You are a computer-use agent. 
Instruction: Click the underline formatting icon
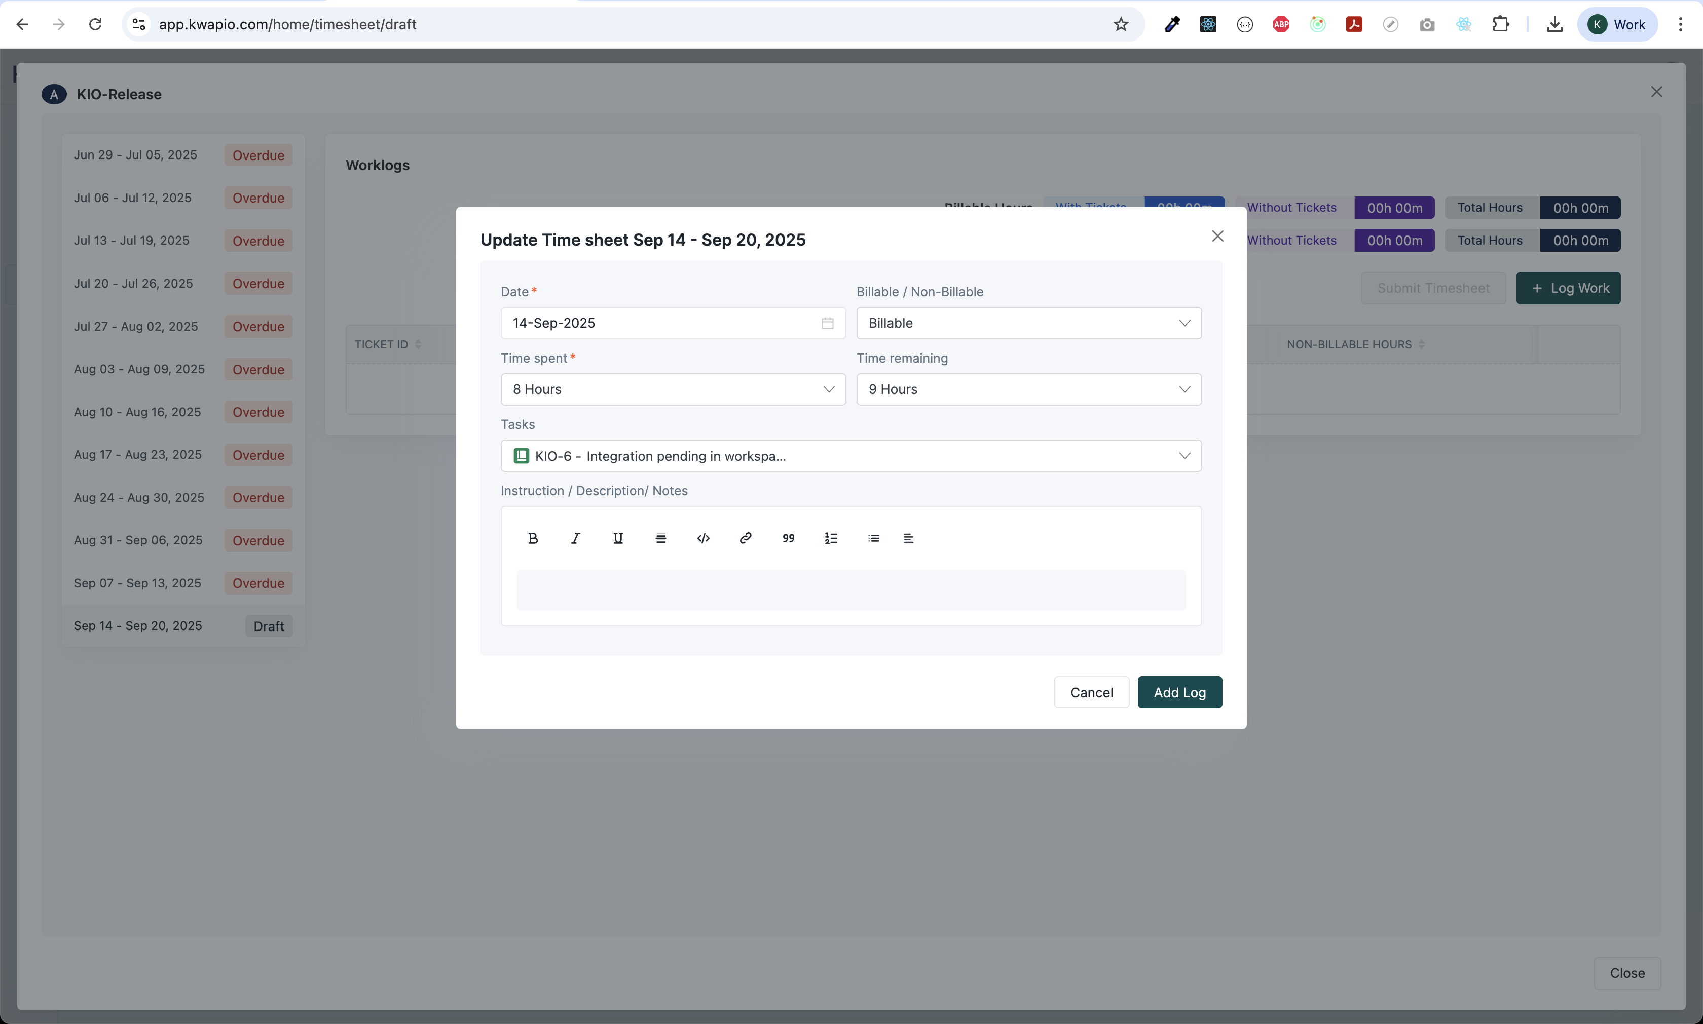coord(618,538)
